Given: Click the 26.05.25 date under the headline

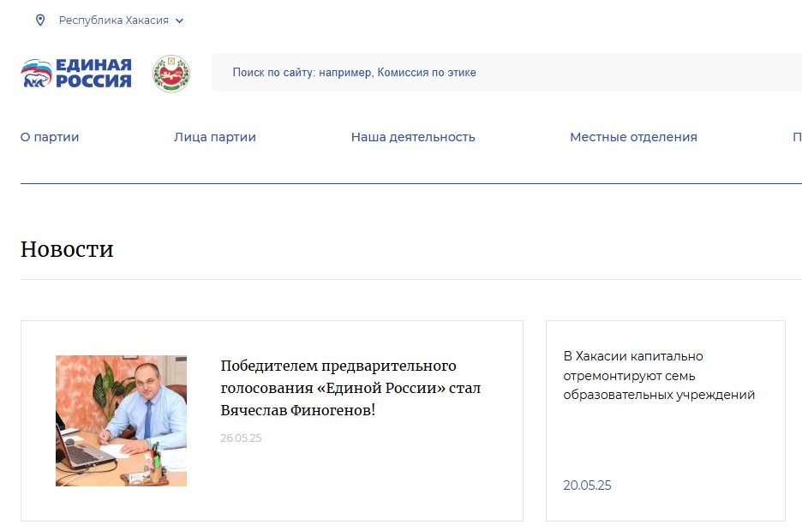Looking at the screenshot, I should point(241,438).
